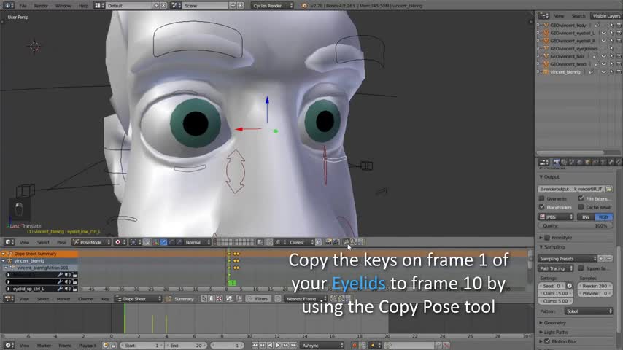This screenshot has height=350, width=623.
Task: Hide GEO-vincent_hair using its eye icon
Action: (x=603, y=56)
